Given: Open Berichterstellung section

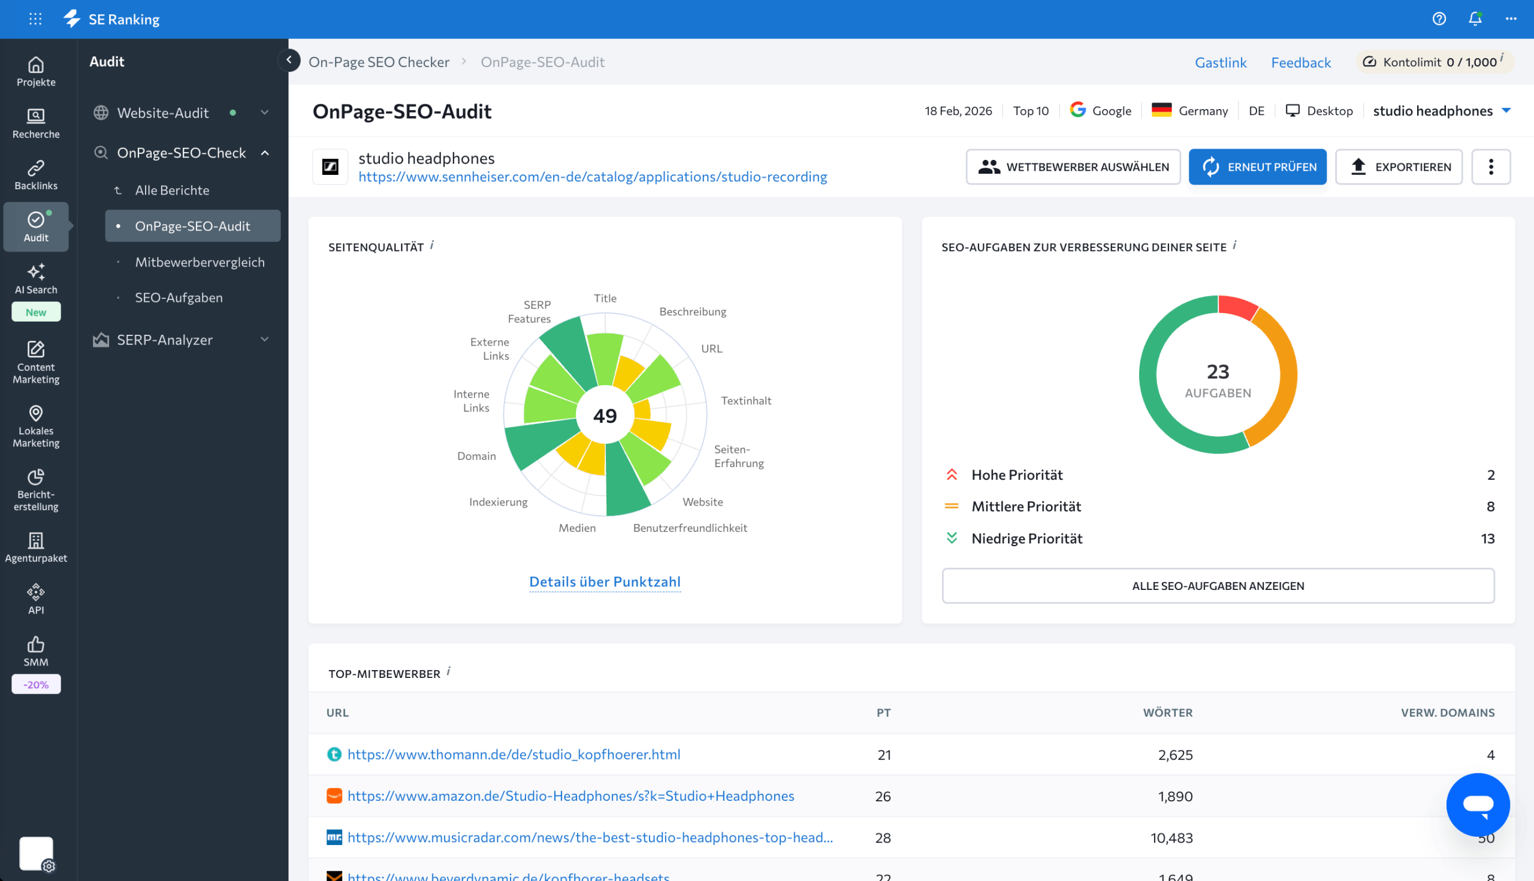Looking at the screenshot, I should (x=36, y=490).
